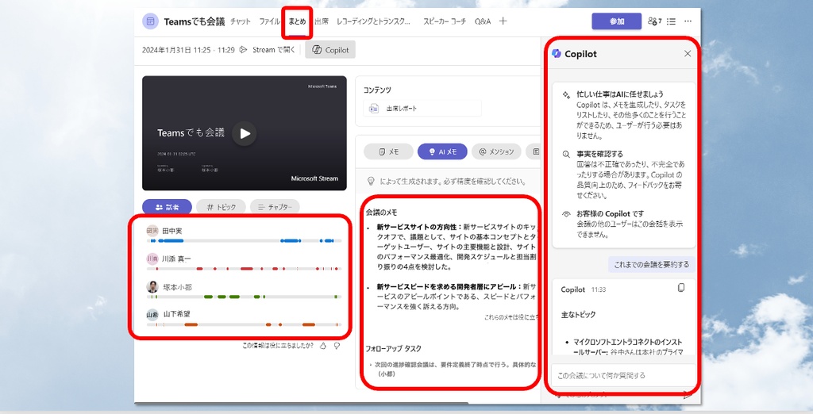813x414 pixels.
Task: Show the participants list icon with count 7
Action: pyautogui.click(x=654, y=21)
